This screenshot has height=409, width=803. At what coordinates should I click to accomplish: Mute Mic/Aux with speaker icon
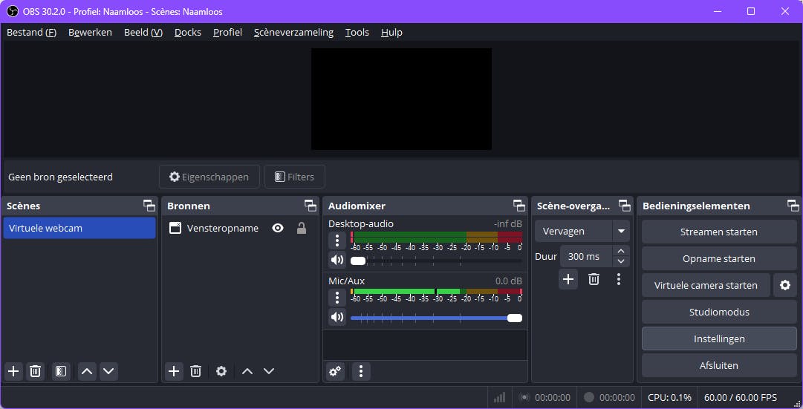(337, 318)
